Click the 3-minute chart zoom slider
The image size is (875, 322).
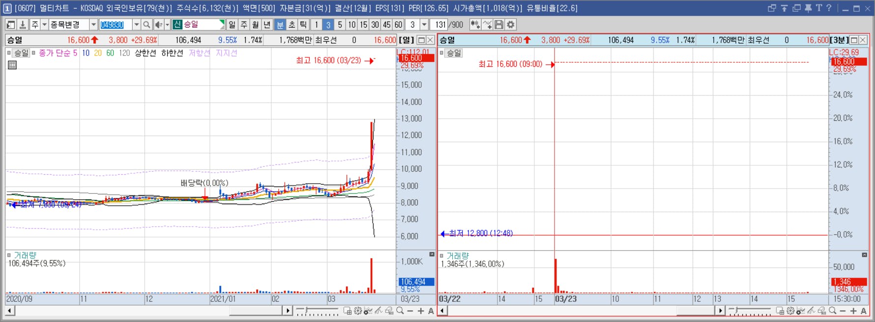750,311
